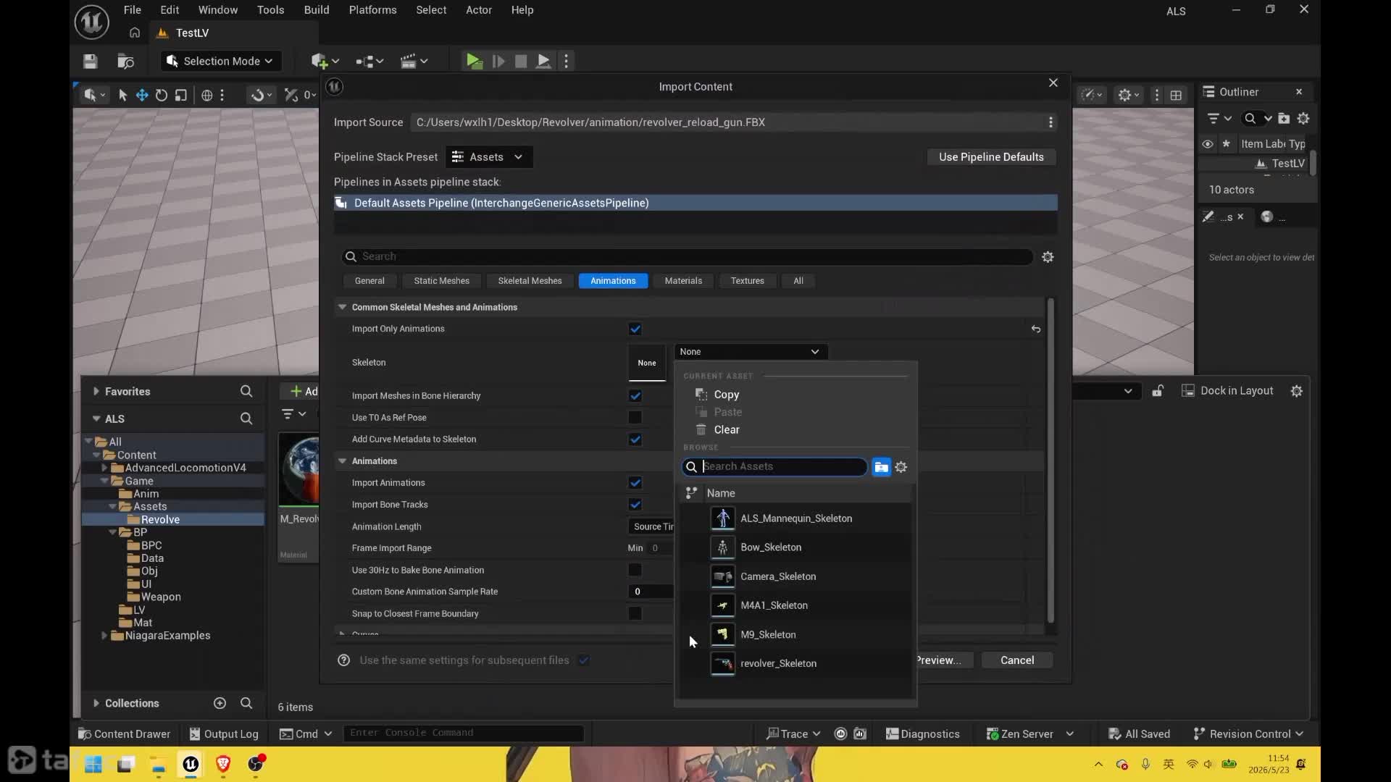Click the Save level icon in toolbar

90,62
